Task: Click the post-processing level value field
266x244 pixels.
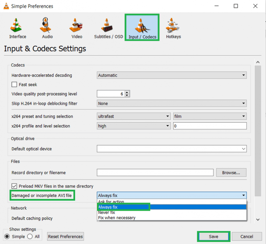Action: (110, 93)
